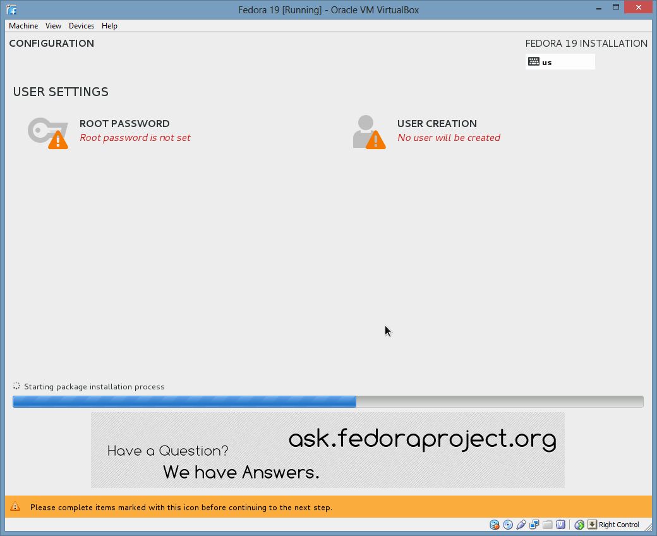Open the User Creation person icon
This screenshot has height=536, width=657.
coord(369,132)
